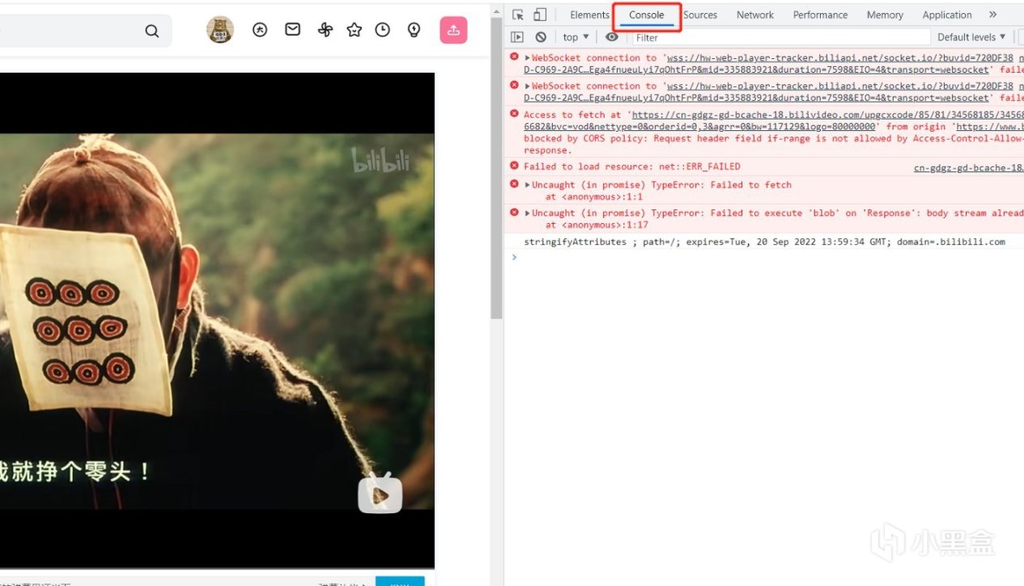The image size is (1024, 586).
Task: Open the user avatar profile menu
Action: pyautogui.click(x=220, y=30)
